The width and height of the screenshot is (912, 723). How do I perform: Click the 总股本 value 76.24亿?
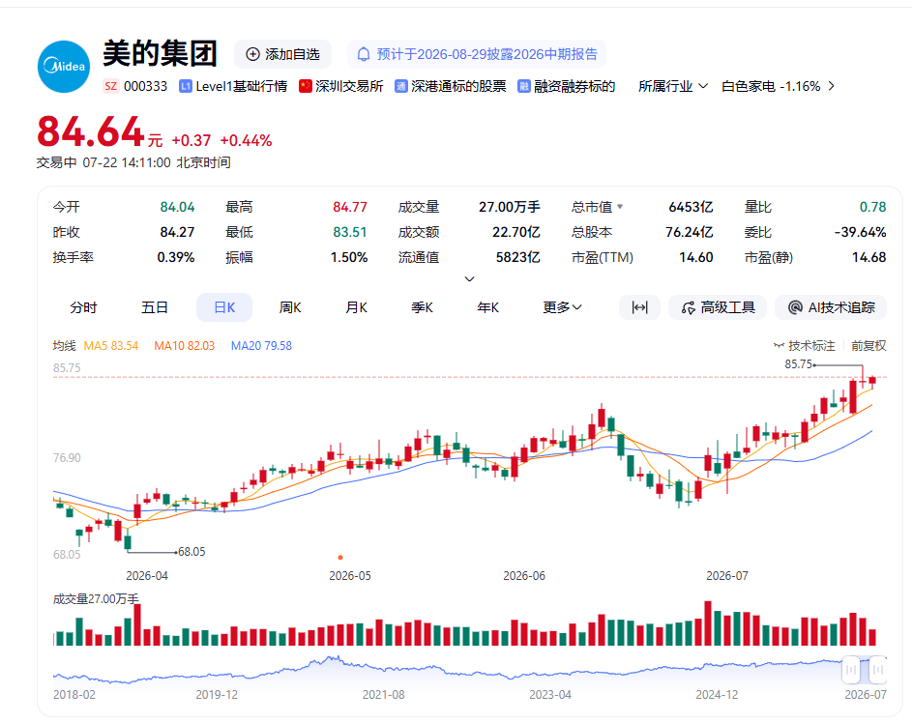coord(690,232)
